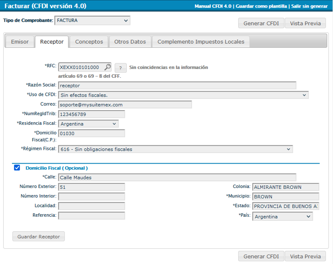Viewport: 333px width, 264px height.
Task: Click the Razón Social input field
Action: pyautogui.click(x=177, y=85)
